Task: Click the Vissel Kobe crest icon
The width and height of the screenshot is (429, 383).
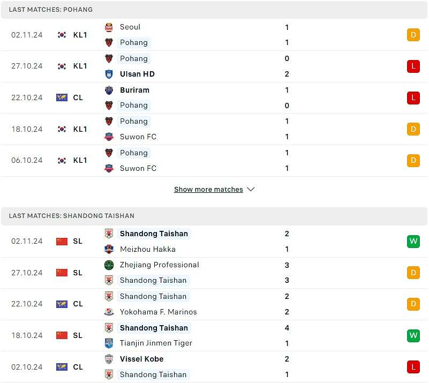Action: [109, 359]
